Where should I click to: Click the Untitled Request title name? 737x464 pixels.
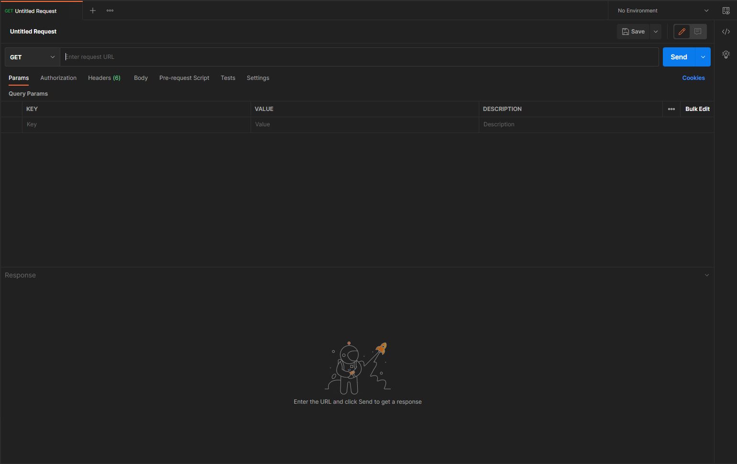click(33, 32)
